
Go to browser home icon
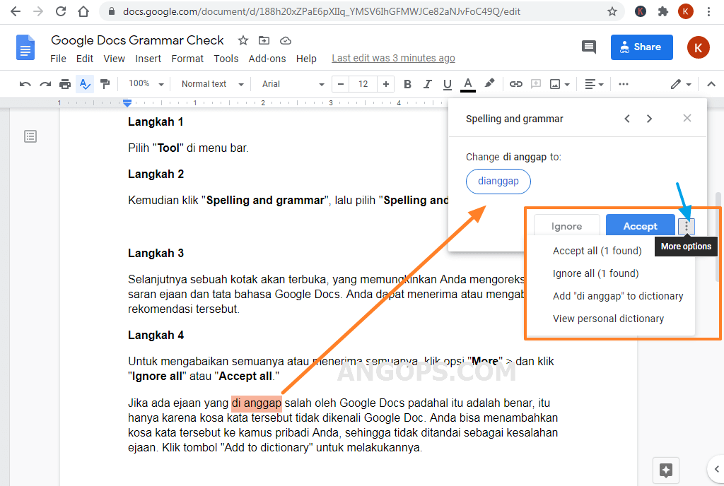pos(83,11)
